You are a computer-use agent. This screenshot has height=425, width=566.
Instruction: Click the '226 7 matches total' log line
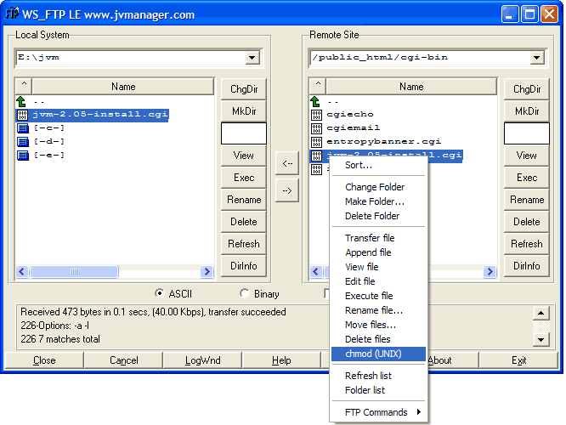tap(60, 339)
